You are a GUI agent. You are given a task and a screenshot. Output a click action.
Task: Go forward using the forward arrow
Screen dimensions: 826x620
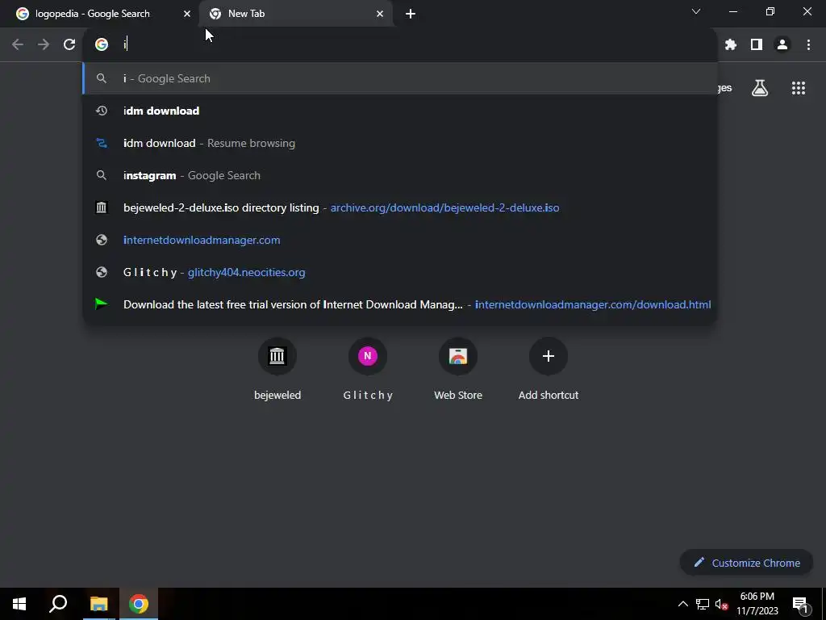[x=44, y=44]
